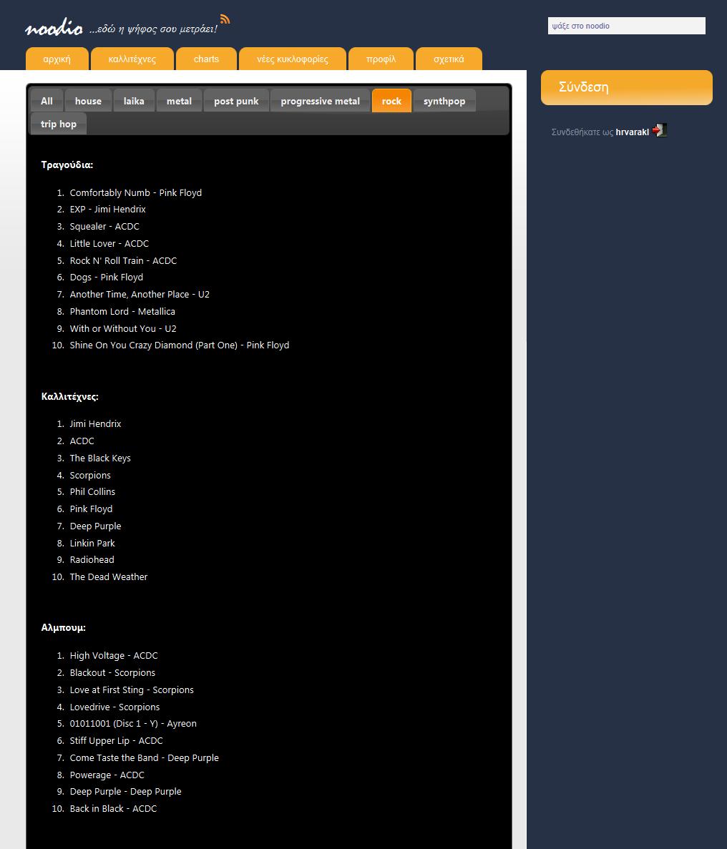Image resolution: width=727 pixels, height=849 pixels.
Task: Focus the 'ψάξε στο noodio' search field
Action: pyautogui.click(x=626, y=26)
